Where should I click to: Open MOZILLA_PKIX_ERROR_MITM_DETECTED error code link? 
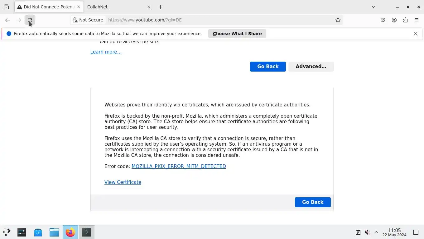coord(179,166)
